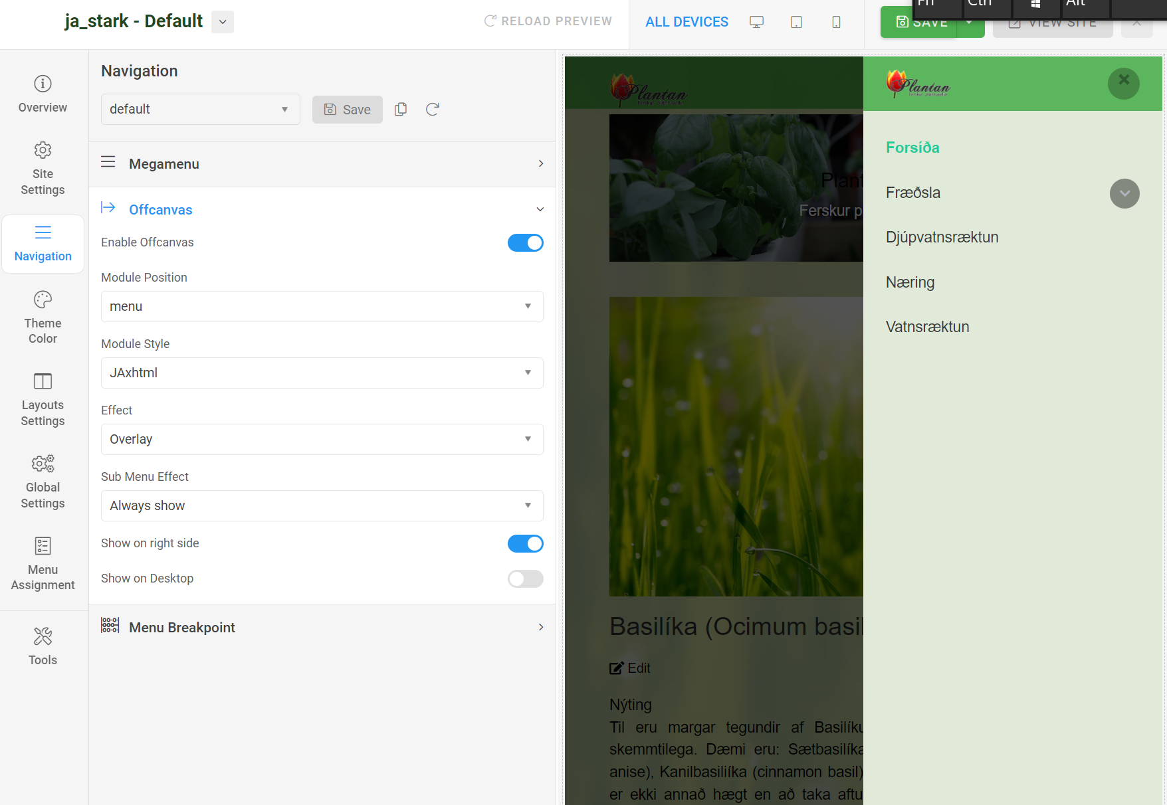
Task: Open Sub Menu Effect dropdown
Action: click(x=322, y=505)
